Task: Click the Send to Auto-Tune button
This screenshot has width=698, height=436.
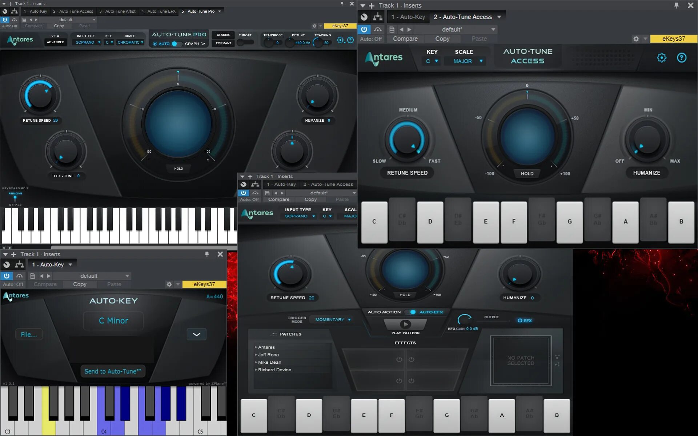Action: point(113,371)
